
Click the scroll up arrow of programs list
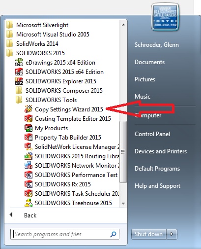[x=123, y=25]
